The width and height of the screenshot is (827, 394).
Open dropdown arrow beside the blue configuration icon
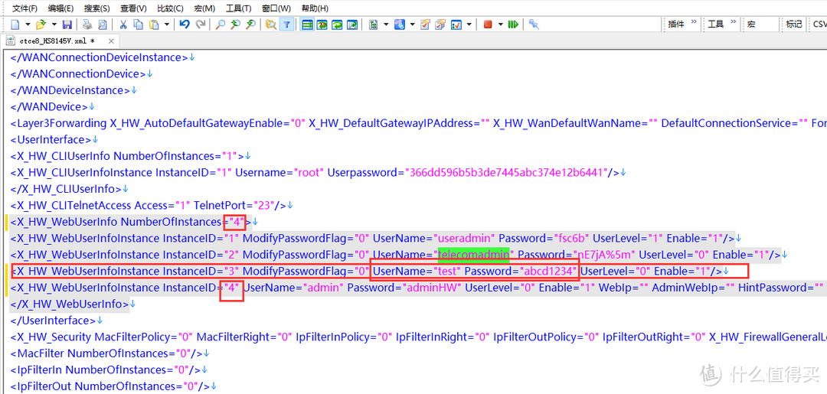(413, 24)
